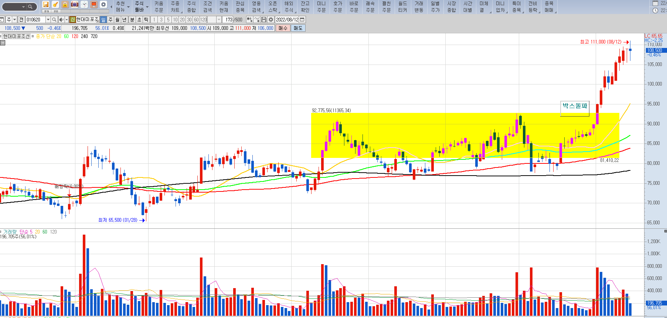Toggle the 전 button beside stock code
Viewport: 667px width, 318px height.
(21, 20)
